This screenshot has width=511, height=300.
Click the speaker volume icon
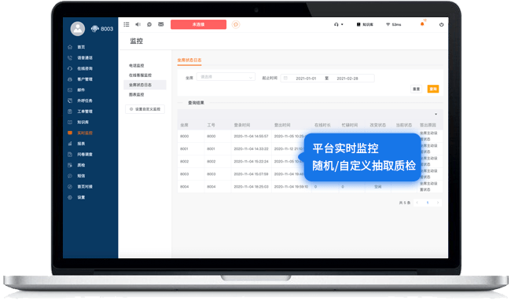click(138, 24)
